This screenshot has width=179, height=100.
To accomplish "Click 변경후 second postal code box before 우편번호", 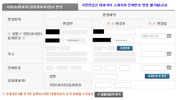I will (x=111, y=48).
